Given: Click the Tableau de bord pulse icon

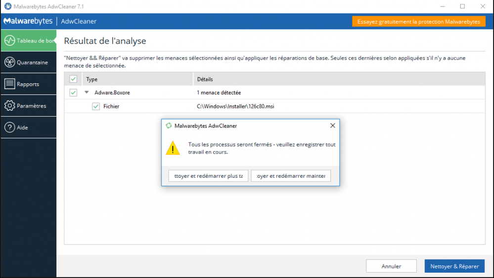Looking at the screenshot, I should (9, 40).
